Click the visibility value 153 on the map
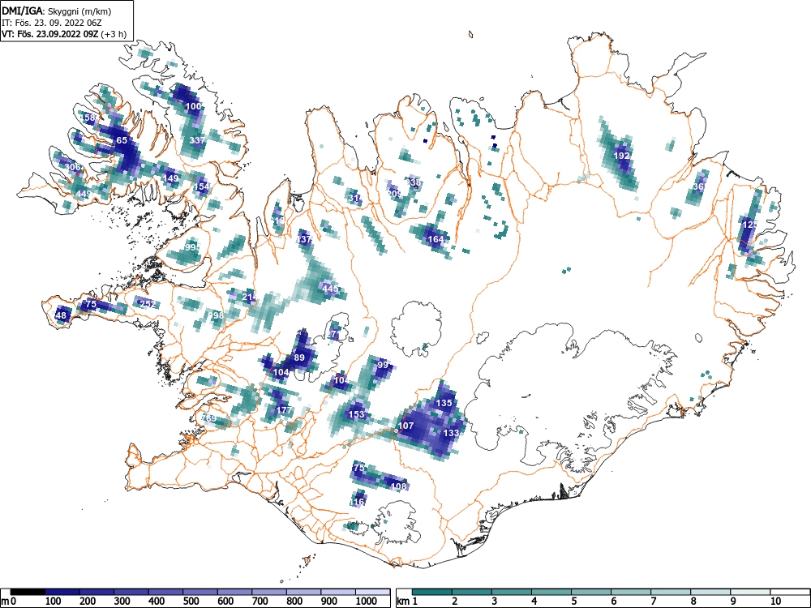The width and height of the screenshot is (811, 608). pos(356,414)
